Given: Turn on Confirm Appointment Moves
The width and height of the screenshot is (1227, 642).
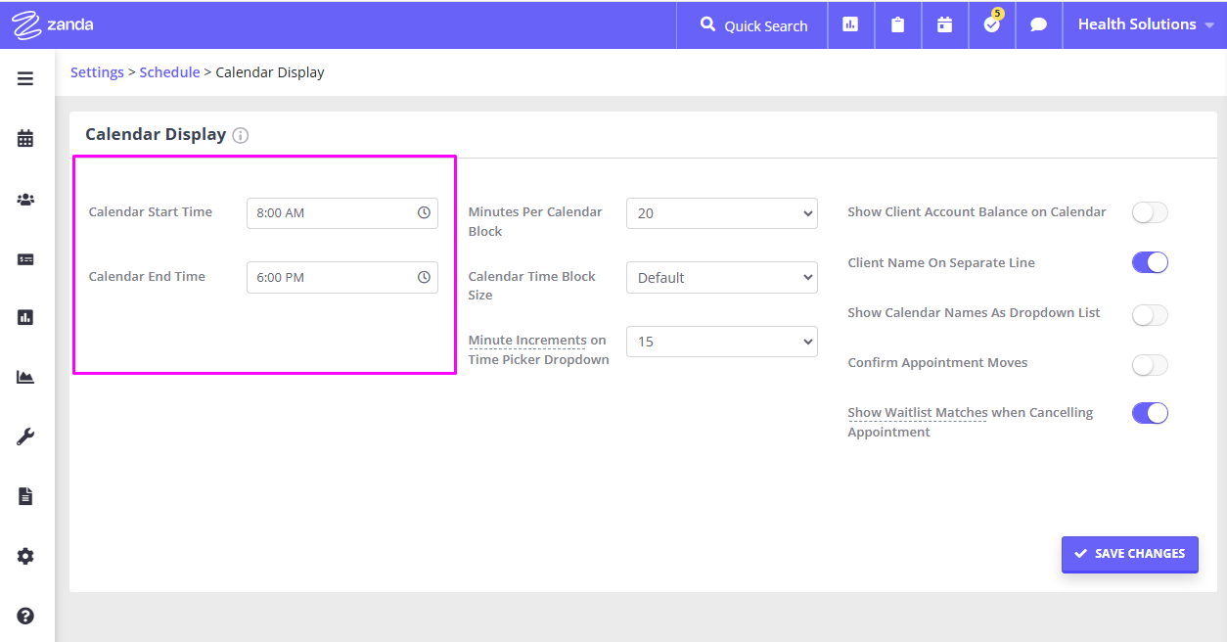Looking at the screenshot, I should click(1150, 365).
